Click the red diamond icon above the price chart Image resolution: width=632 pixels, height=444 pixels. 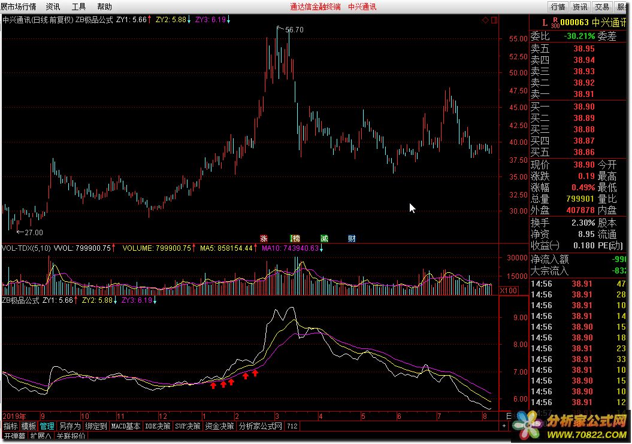pyautogui.click(x=485, y=20)
